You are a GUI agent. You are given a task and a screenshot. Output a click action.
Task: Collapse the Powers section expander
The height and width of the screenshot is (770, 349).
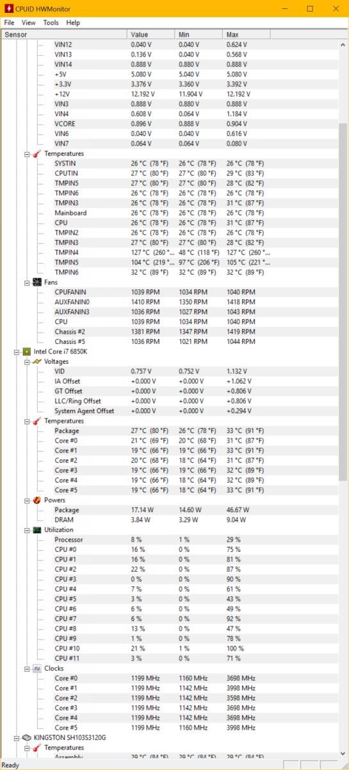27,501
